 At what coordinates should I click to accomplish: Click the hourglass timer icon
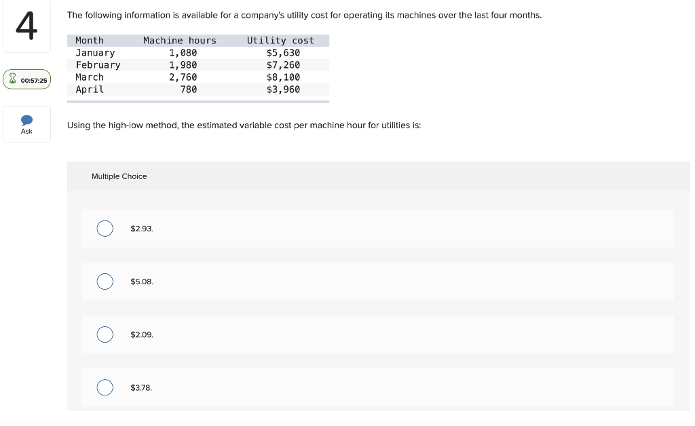(12, 79)
